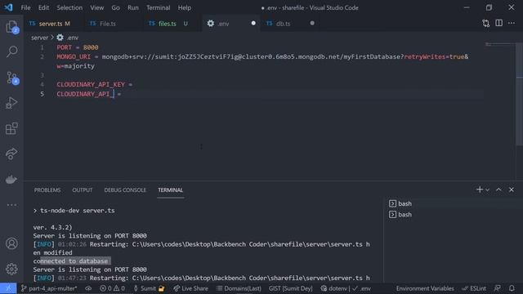Open the View menu
Image resolution: width=523 pixels, height=294 pixels.
96,7
